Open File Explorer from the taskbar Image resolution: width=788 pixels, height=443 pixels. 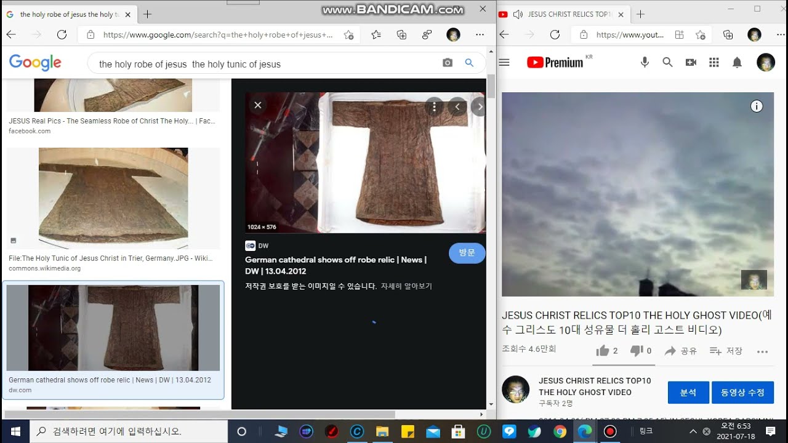tap(382, 431)
